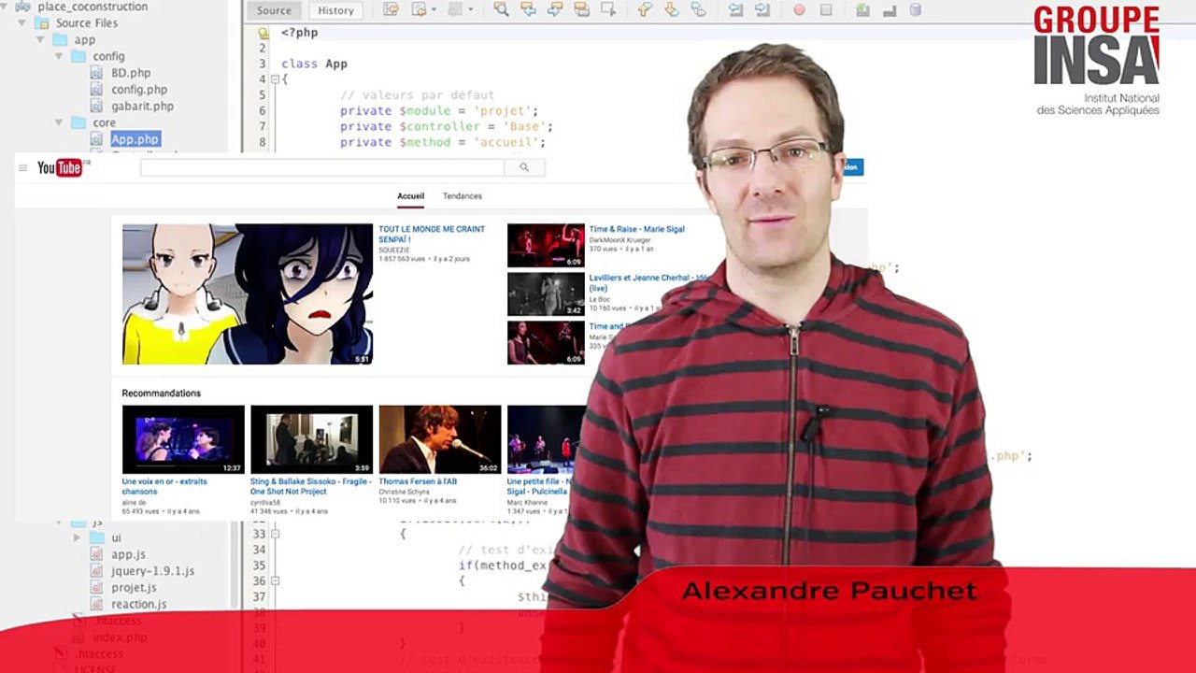
Task: Select jquery-1.9.1.js file in tree
Action: [x=152, y=571]
